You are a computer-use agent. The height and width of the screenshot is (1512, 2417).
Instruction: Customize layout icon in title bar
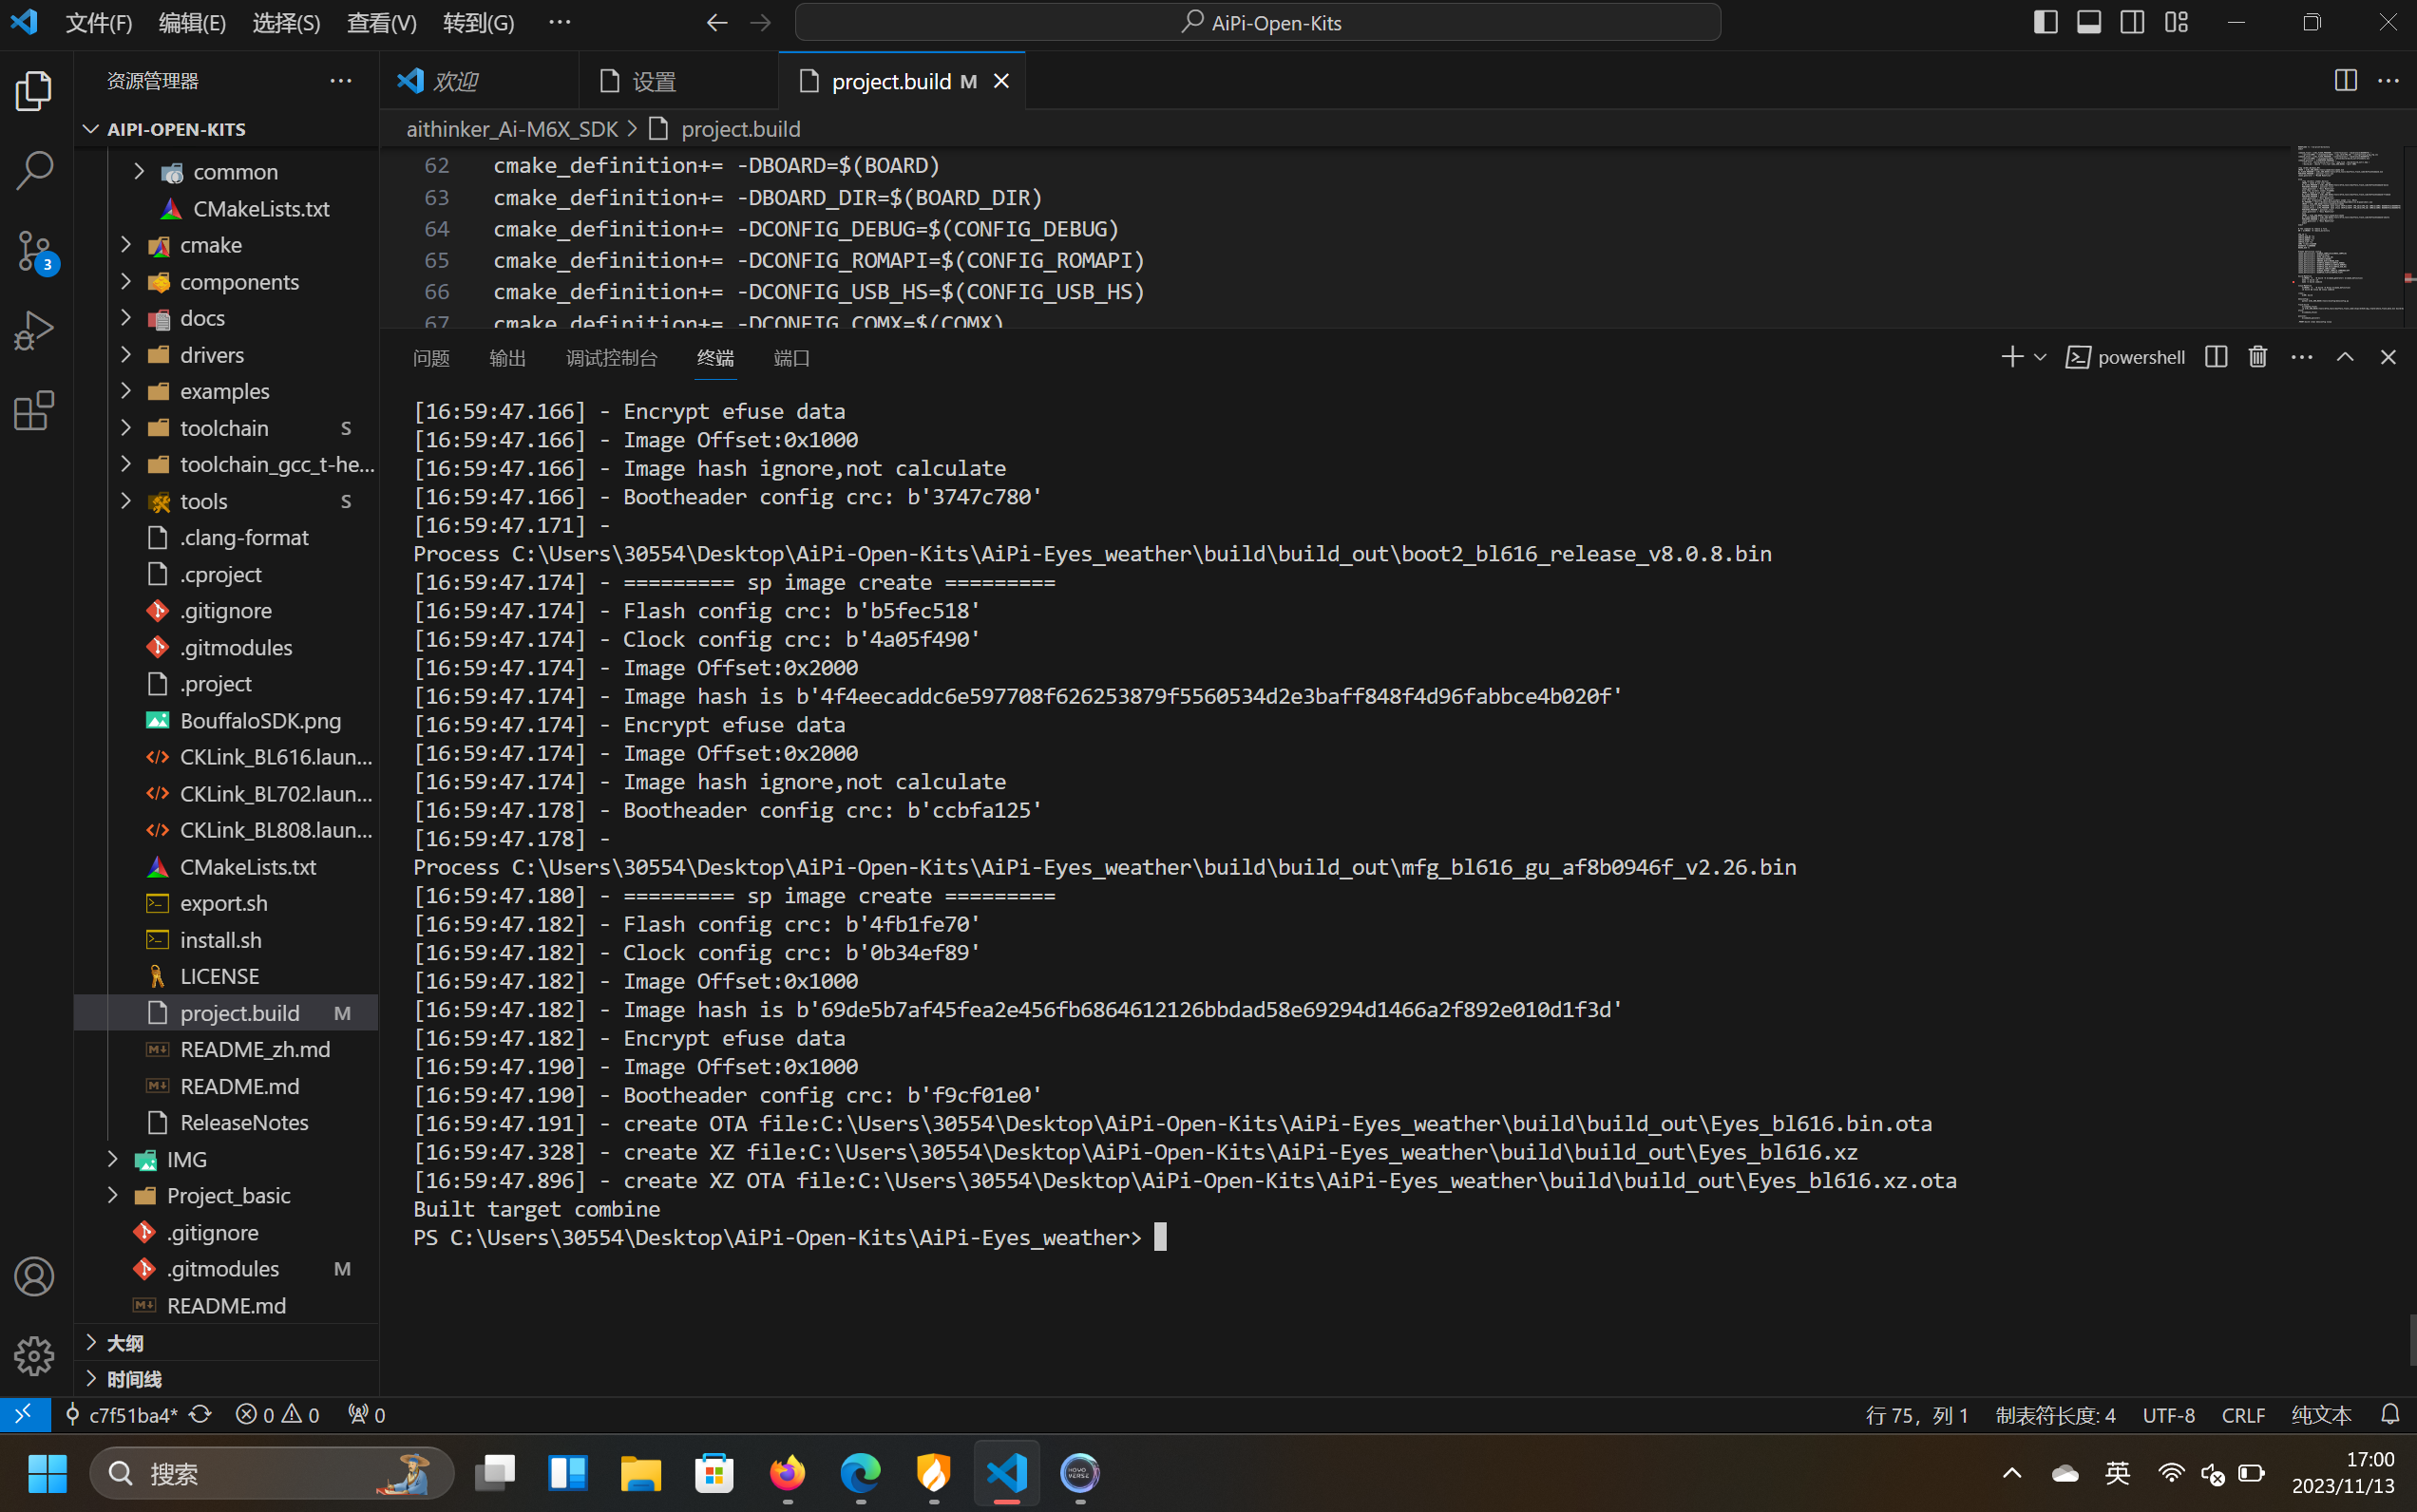click(x=2176, y=22)
